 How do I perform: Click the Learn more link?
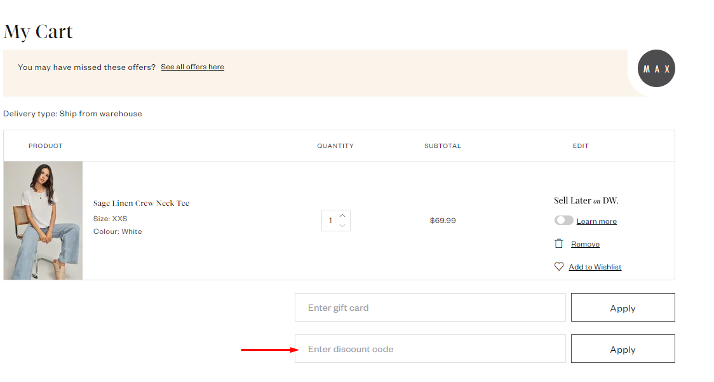click(x=596, y=221)
